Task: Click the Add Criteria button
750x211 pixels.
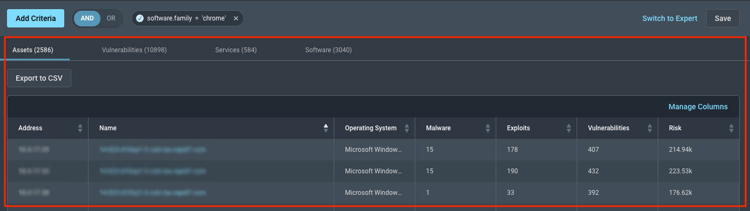Action: click(x=36, y=18)
